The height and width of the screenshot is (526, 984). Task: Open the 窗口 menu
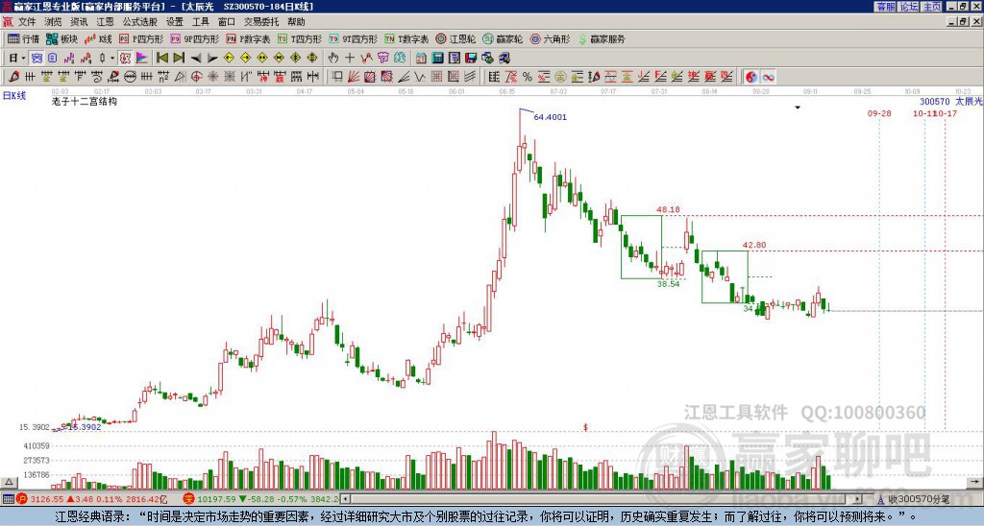click(227, 22)
